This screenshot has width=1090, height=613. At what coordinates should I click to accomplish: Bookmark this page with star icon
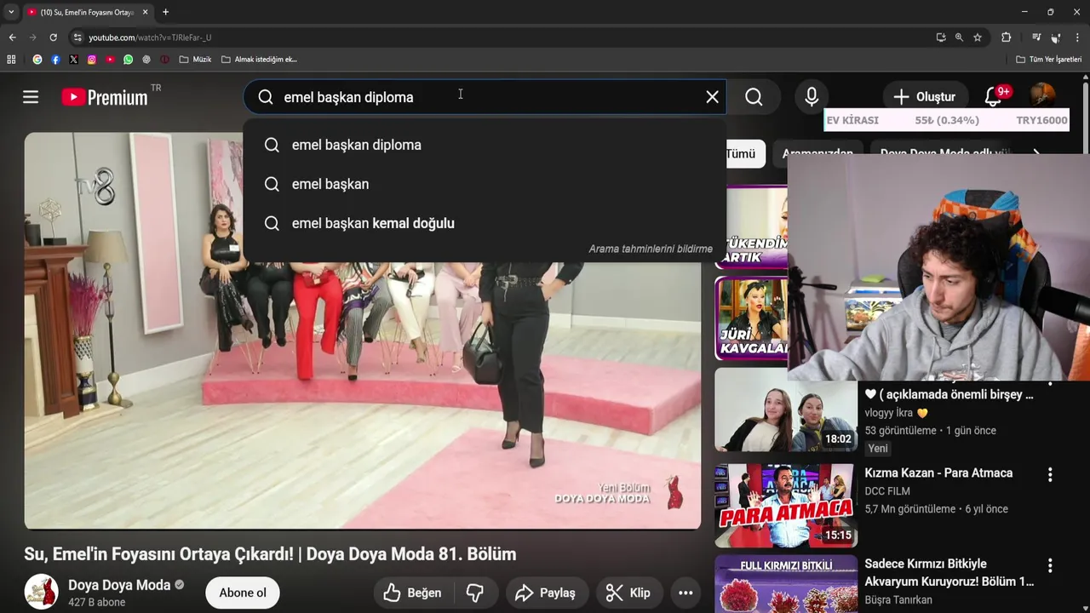(978, 37)
